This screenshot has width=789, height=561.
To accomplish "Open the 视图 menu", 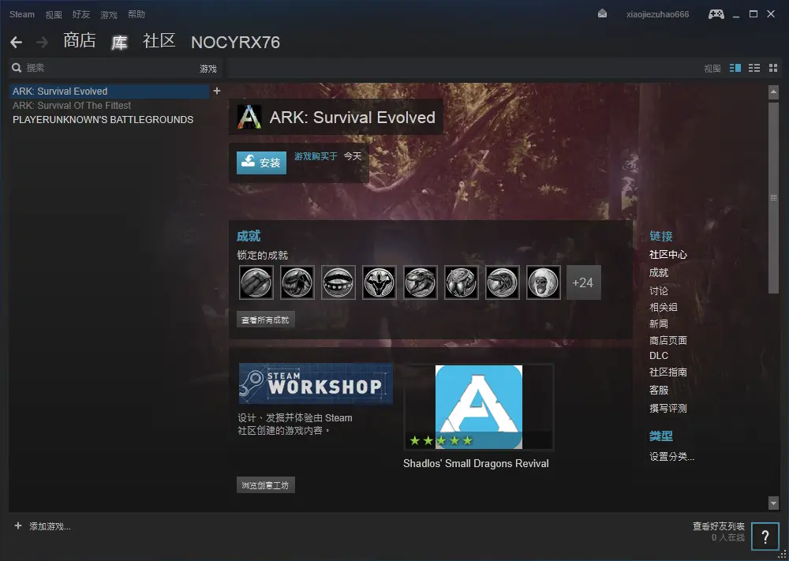I will pyautogui.click(x=54, y=14).
